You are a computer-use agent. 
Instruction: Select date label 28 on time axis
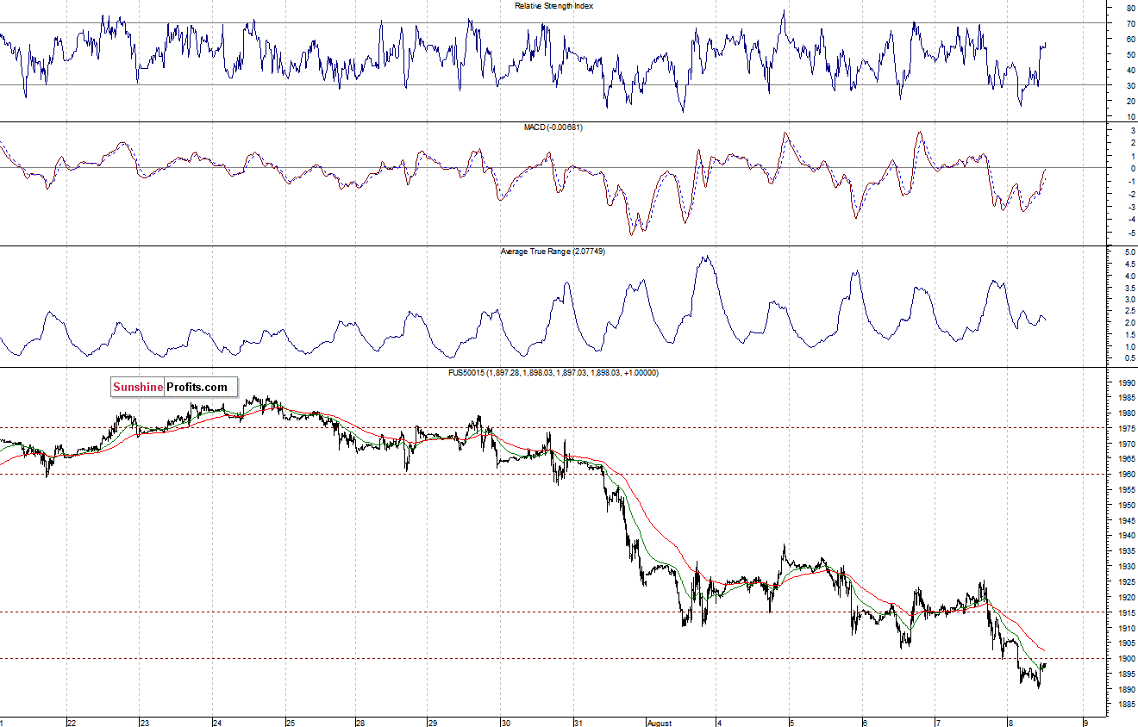(x=360, y=723)
